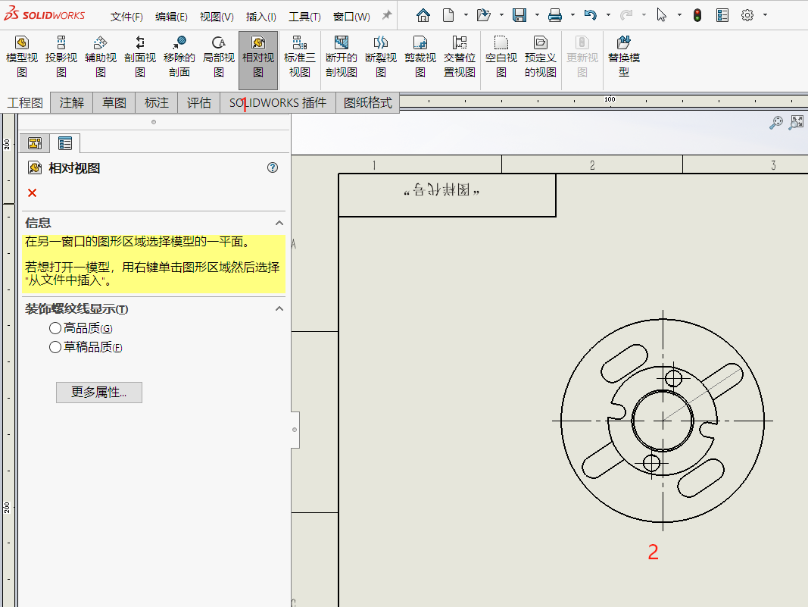Open the 视图(V) menu
808x607 pixels.
click(217, 17)
